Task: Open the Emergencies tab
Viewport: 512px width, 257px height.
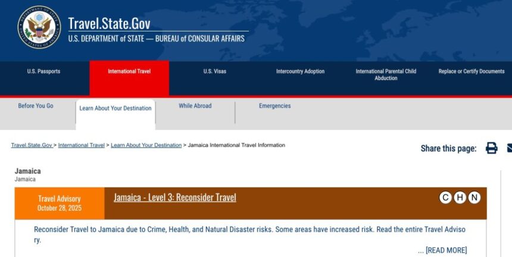Action: (274, 106)
